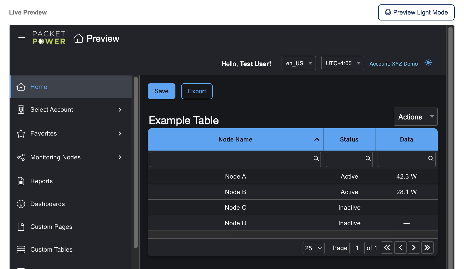464x269 pixels.
Task: Expand the Favorites submenu chevron
Action: pyautogui.click(x=120, y=133)
